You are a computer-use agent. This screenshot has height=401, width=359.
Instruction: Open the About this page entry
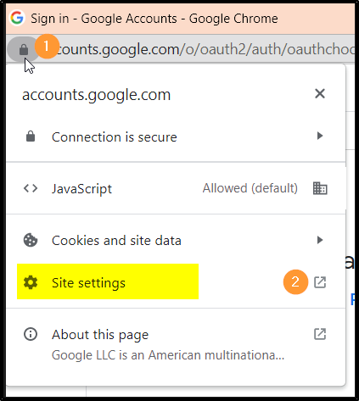(176, 344)
